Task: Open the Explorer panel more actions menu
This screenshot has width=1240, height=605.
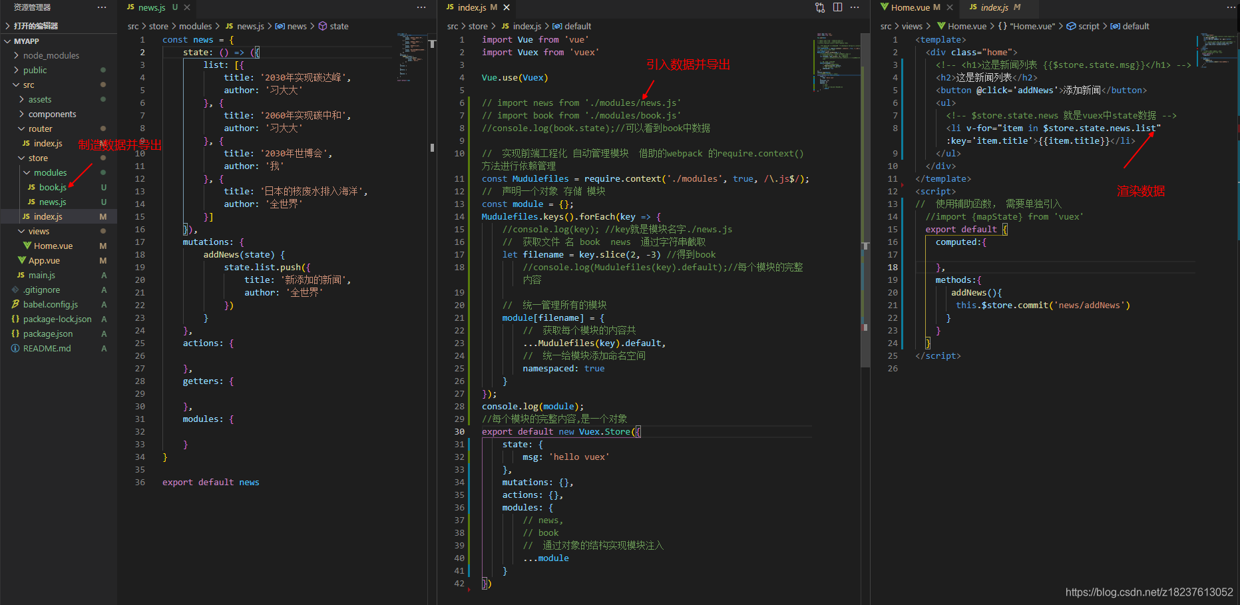Action: (x=101, y=7)
